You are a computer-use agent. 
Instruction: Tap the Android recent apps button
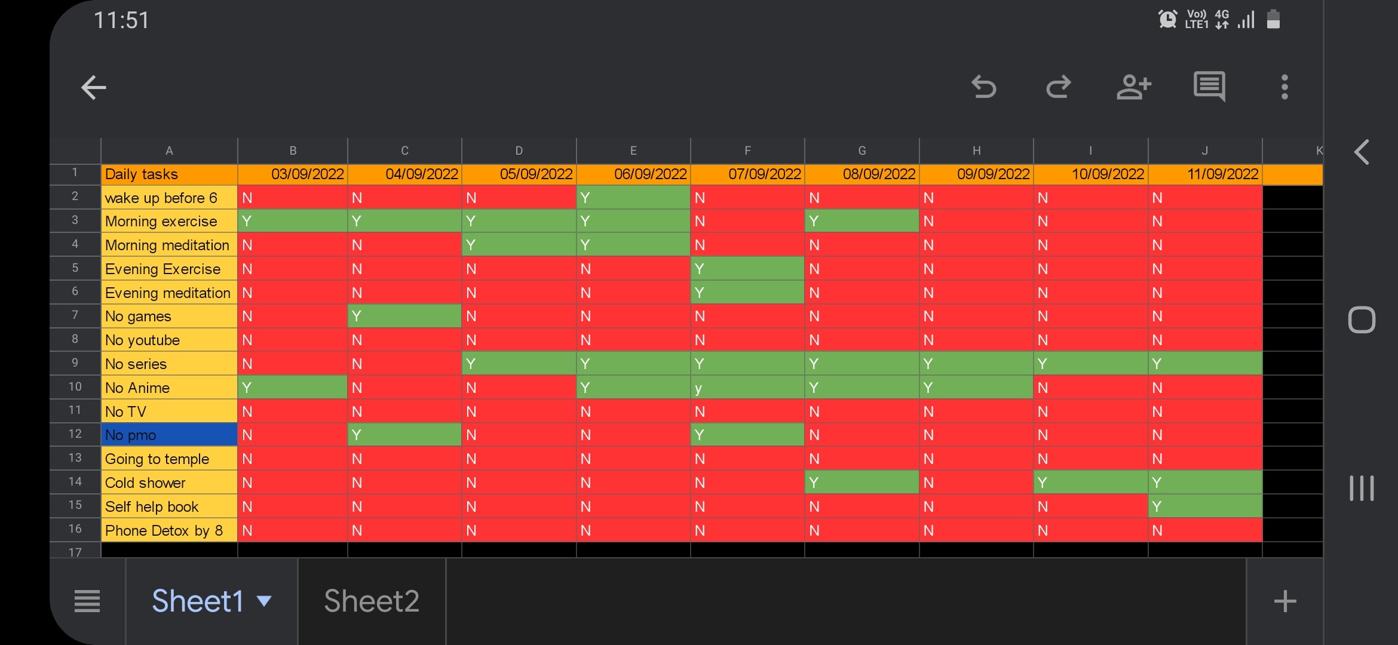click(1362, 488)
